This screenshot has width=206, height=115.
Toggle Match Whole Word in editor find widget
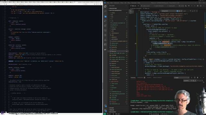click(x=180, y=11)
